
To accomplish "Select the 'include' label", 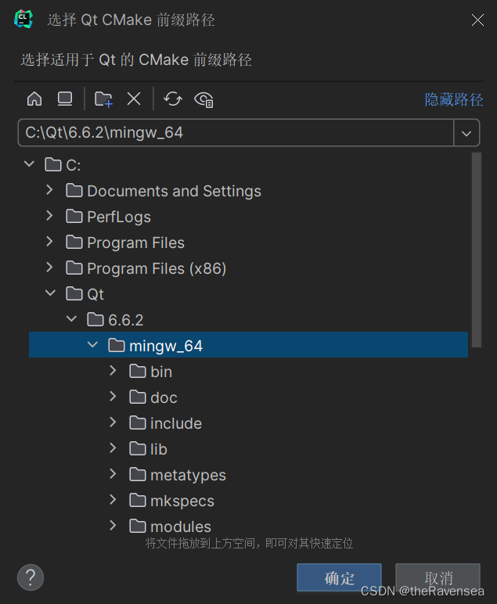I will click(x=176, y=423).
